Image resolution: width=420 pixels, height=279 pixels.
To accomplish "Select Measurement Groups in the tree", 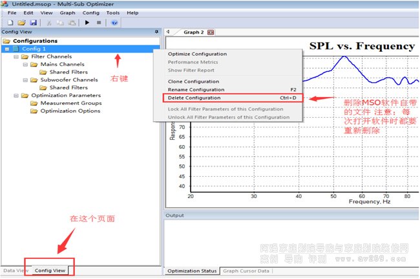I will 70,103.
